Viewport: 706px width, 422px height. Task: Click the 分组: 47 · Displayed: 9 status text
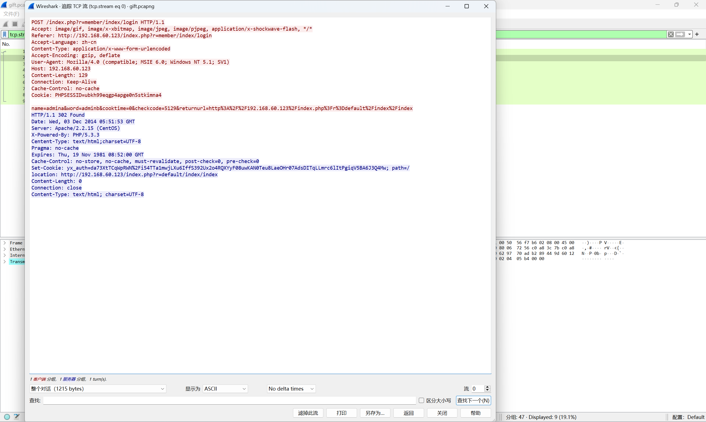point(541,417)
